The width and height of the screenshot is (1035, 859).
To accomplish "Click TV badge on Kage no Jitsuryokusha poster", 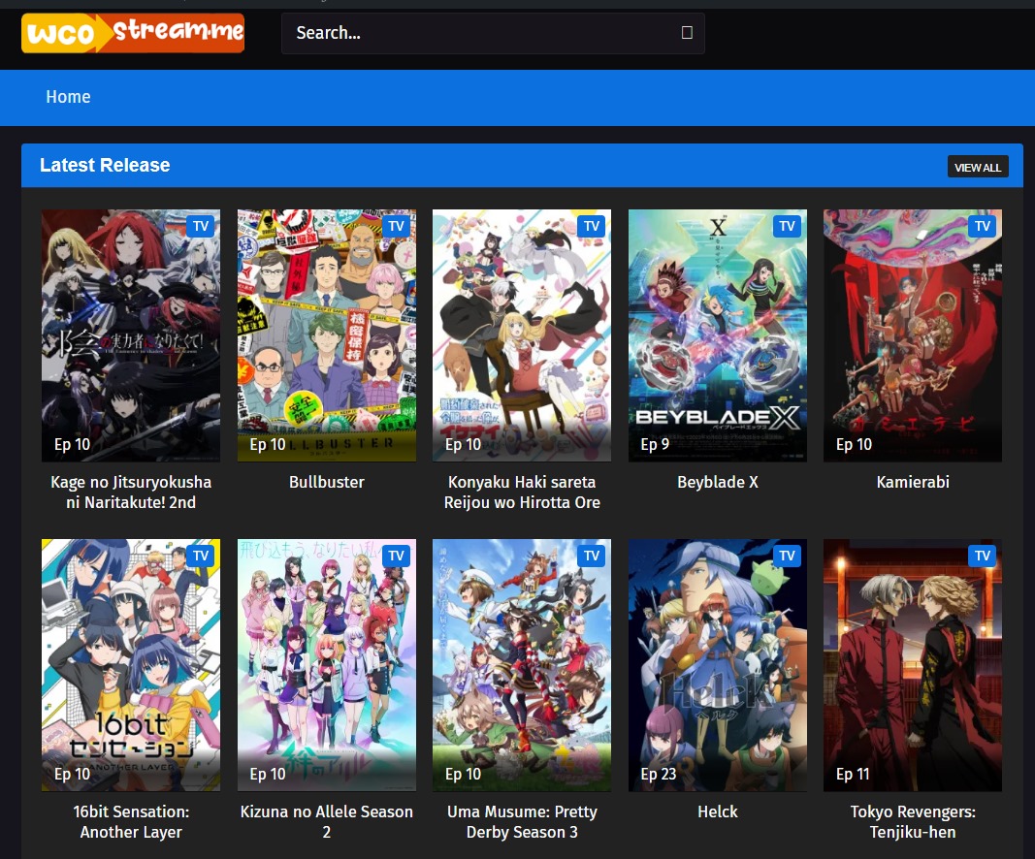I will tap(201, 226).
